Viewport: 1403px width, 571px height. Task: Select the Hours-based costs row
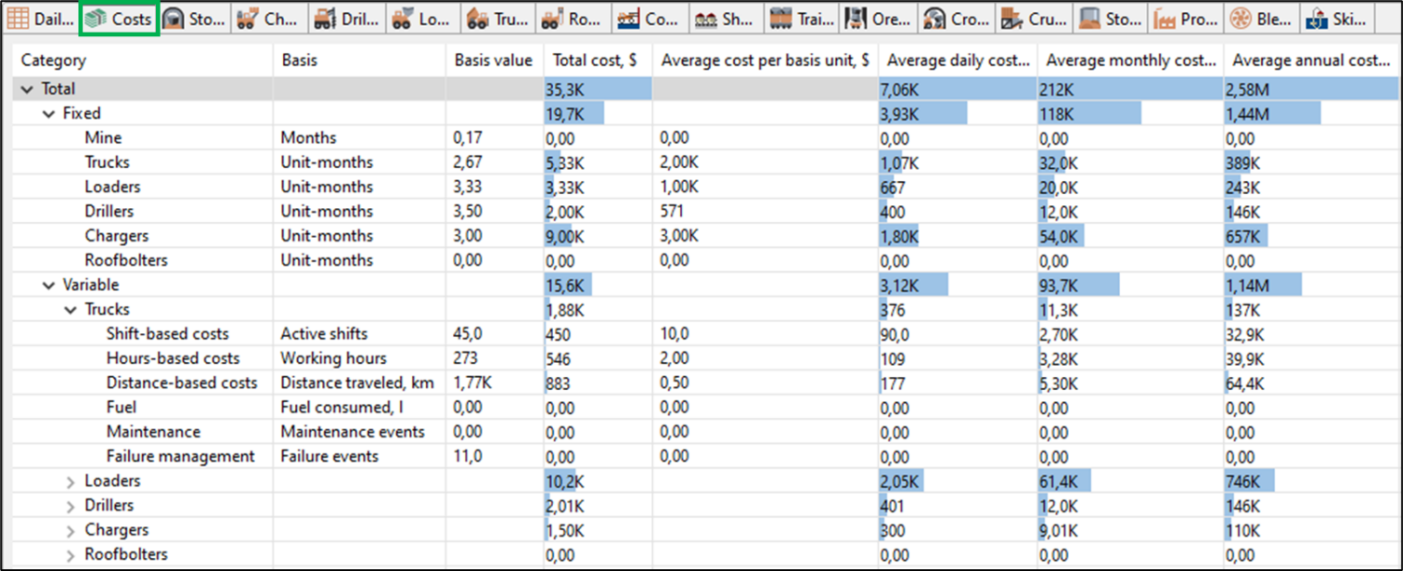coord(707,358)
